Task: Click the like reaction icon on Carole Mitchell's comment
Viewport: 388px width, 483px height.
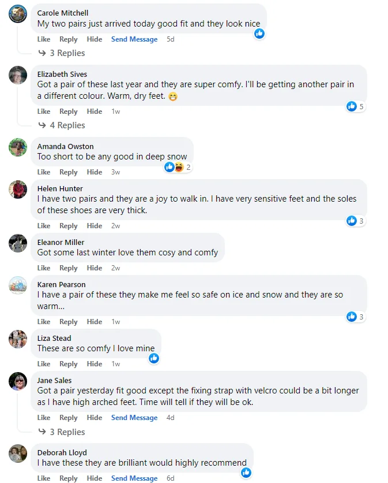Action: (259, 34)
